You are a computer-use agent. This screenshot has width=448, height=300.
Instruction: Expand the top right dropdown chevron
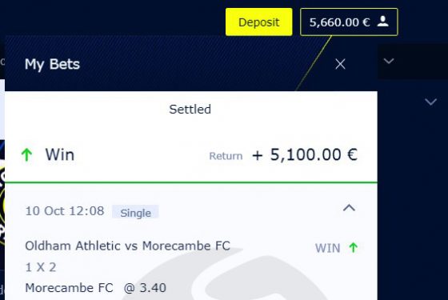(x=389, y=61)
